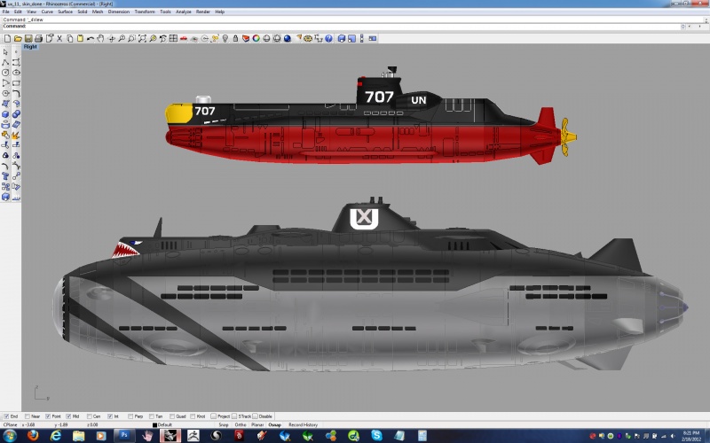This screenshot has height=443, width=710.
Task: Open Help with the blue question mark icon
Action: point(328,38)
